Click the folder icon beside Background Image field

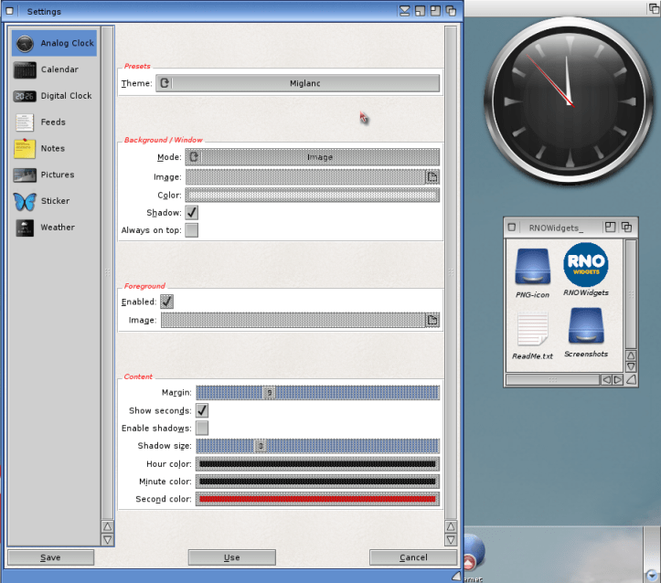click(432, 176)
